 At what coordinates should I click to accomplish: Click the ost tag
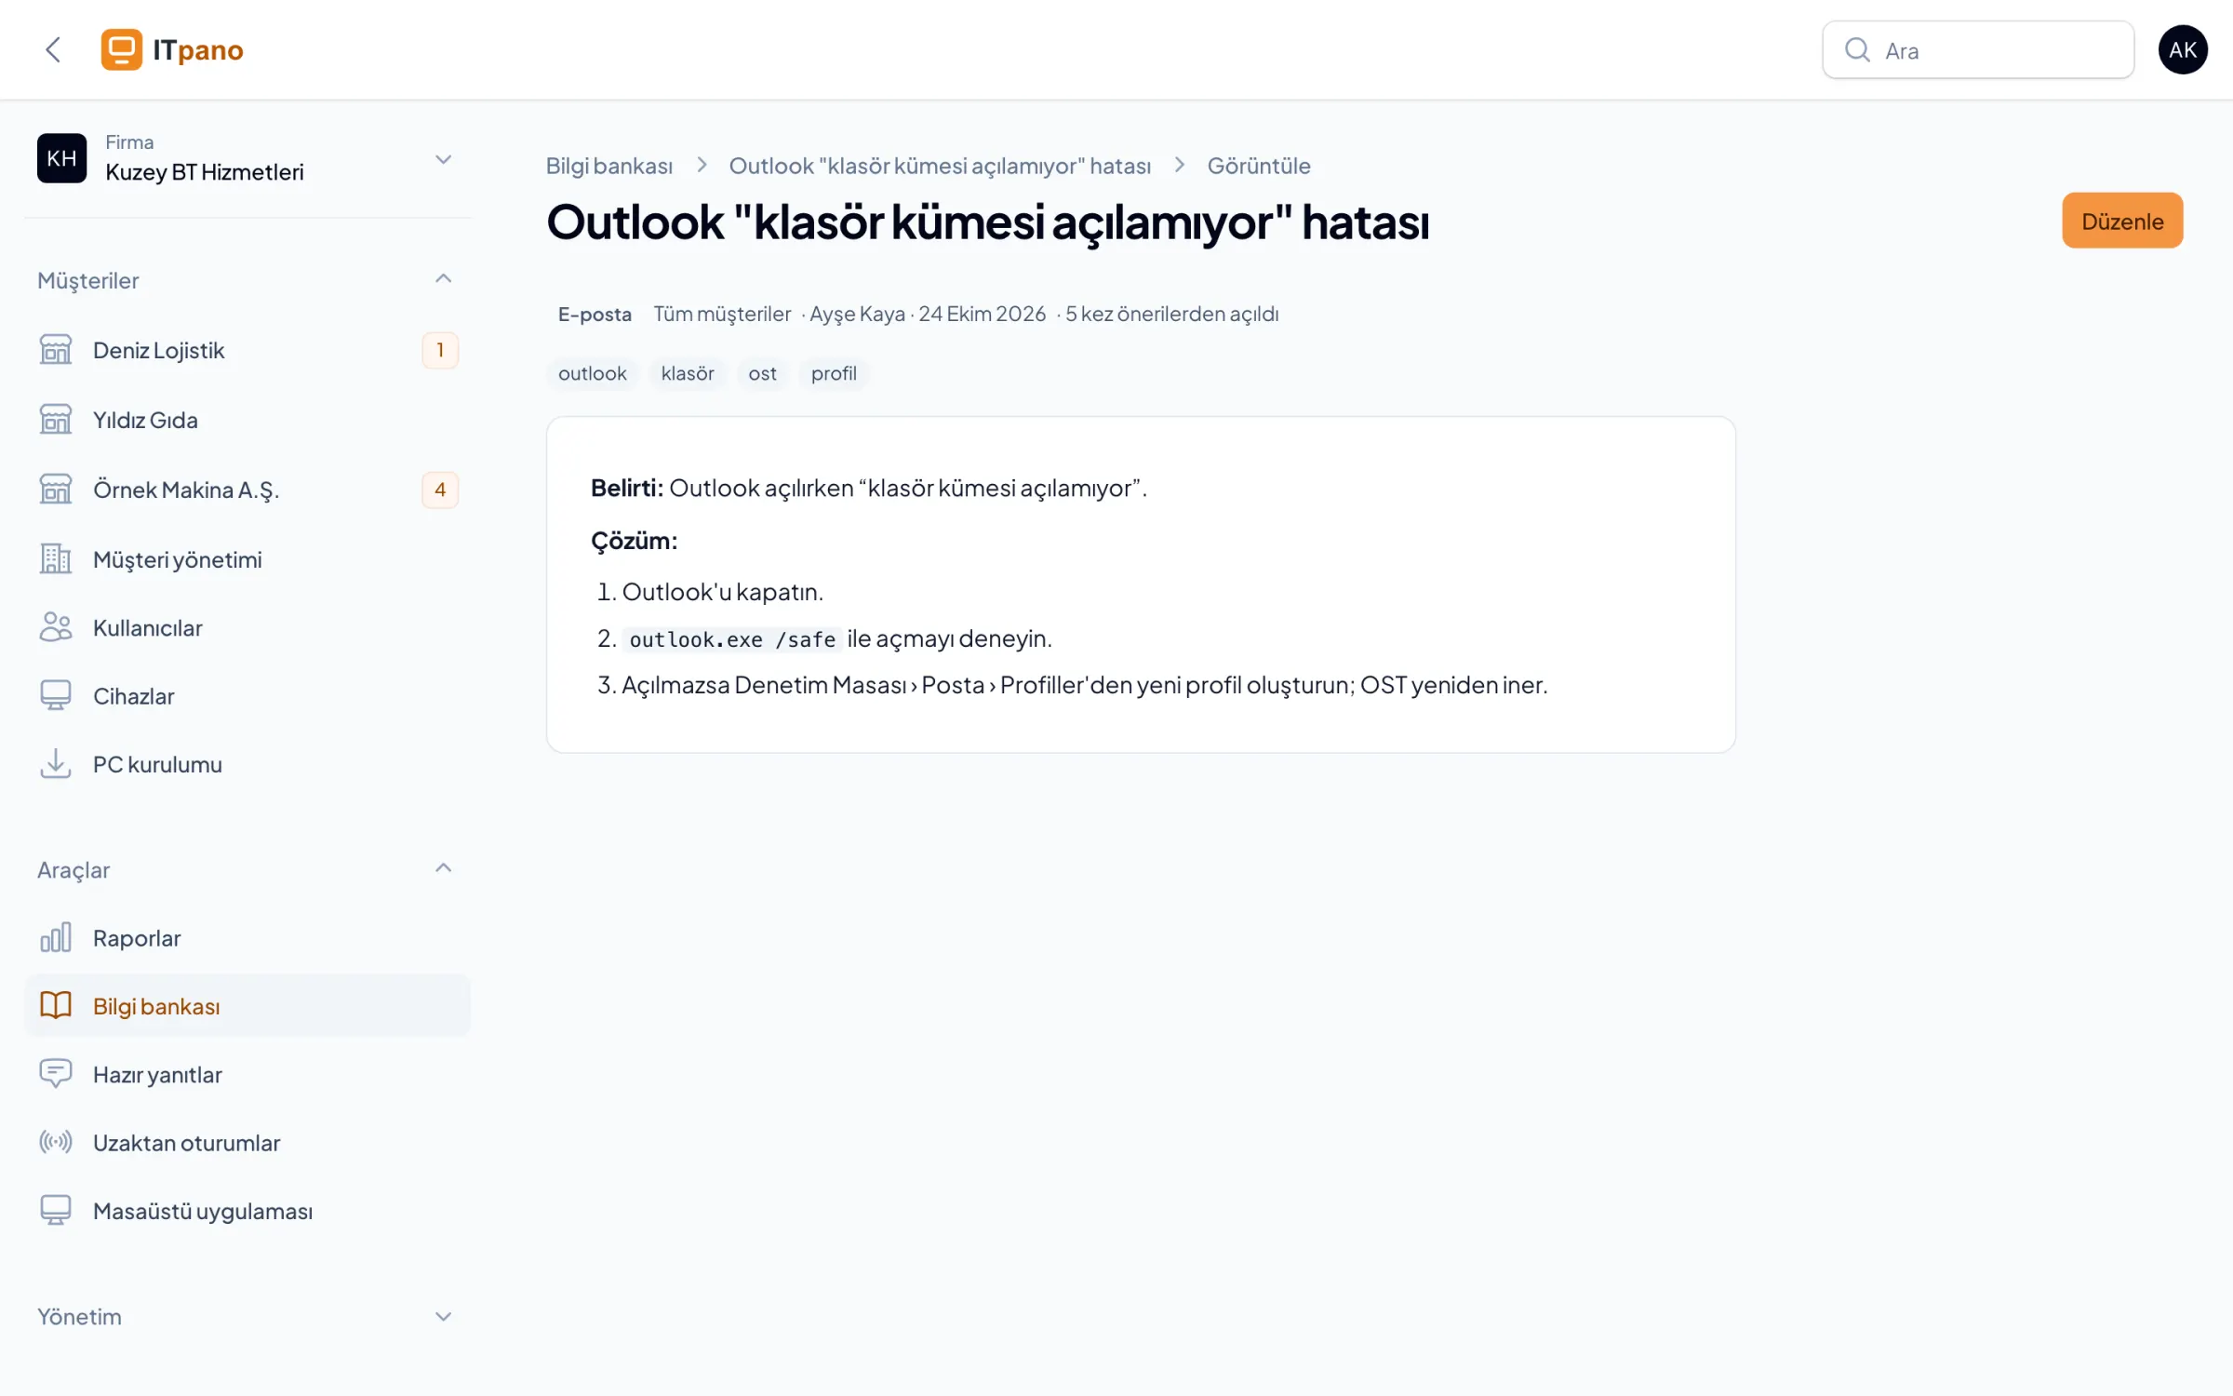click(x=762, y=373)
